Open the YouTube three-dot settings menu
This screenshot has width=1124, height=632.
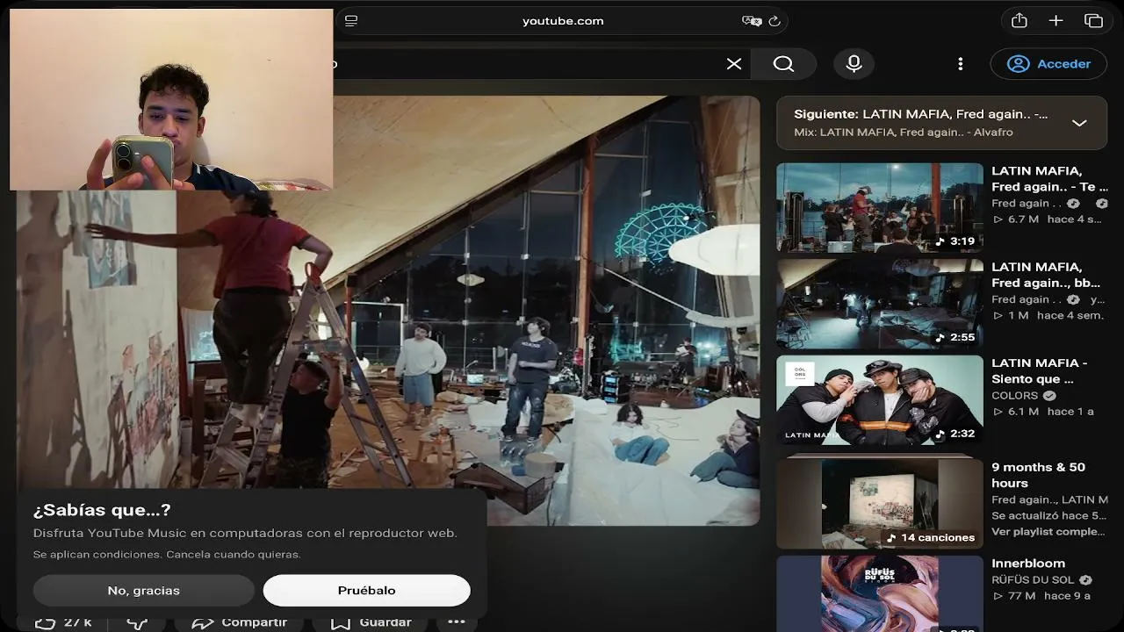coord(960,63)
